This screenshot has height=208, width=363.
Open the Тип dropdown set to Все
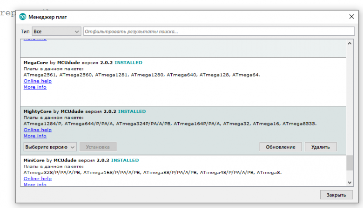pyautogui.click(x=56, y=32)
